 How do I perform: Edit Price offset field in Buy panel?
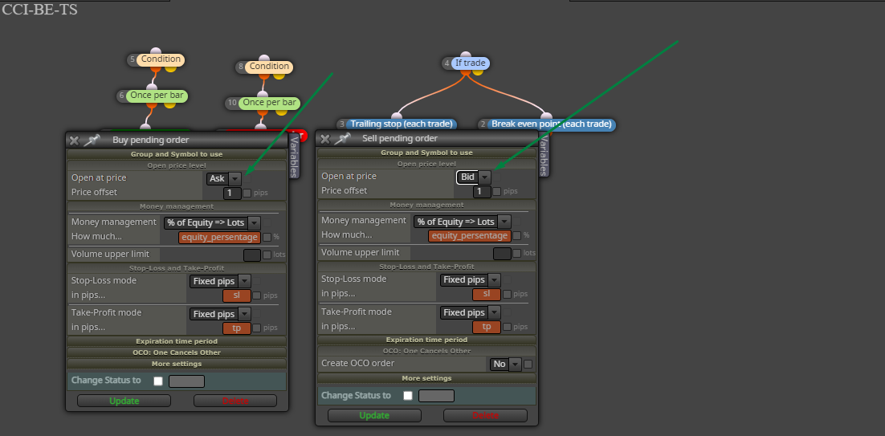tap(232, 194)
